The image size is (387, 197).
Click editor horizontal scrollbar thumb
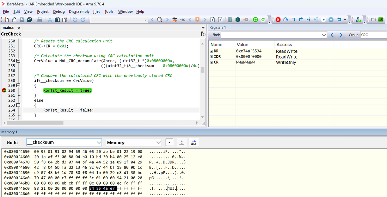coord(35,123)
